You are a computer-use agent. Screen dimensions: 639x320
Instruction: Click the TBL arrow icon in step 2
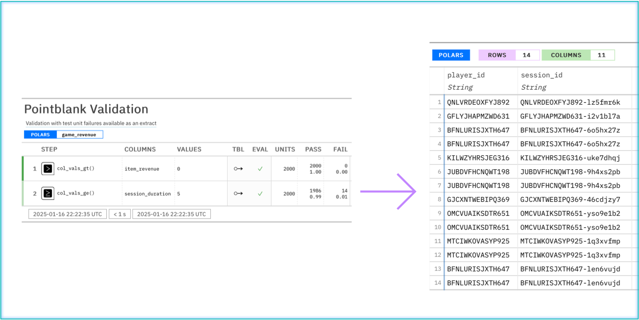pos(238,194)
